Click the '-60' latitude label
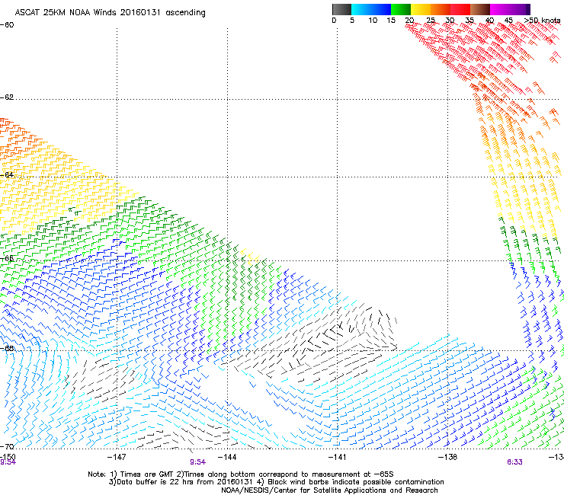This screenshot has height=495, width=564. click(x=7, y=25)
